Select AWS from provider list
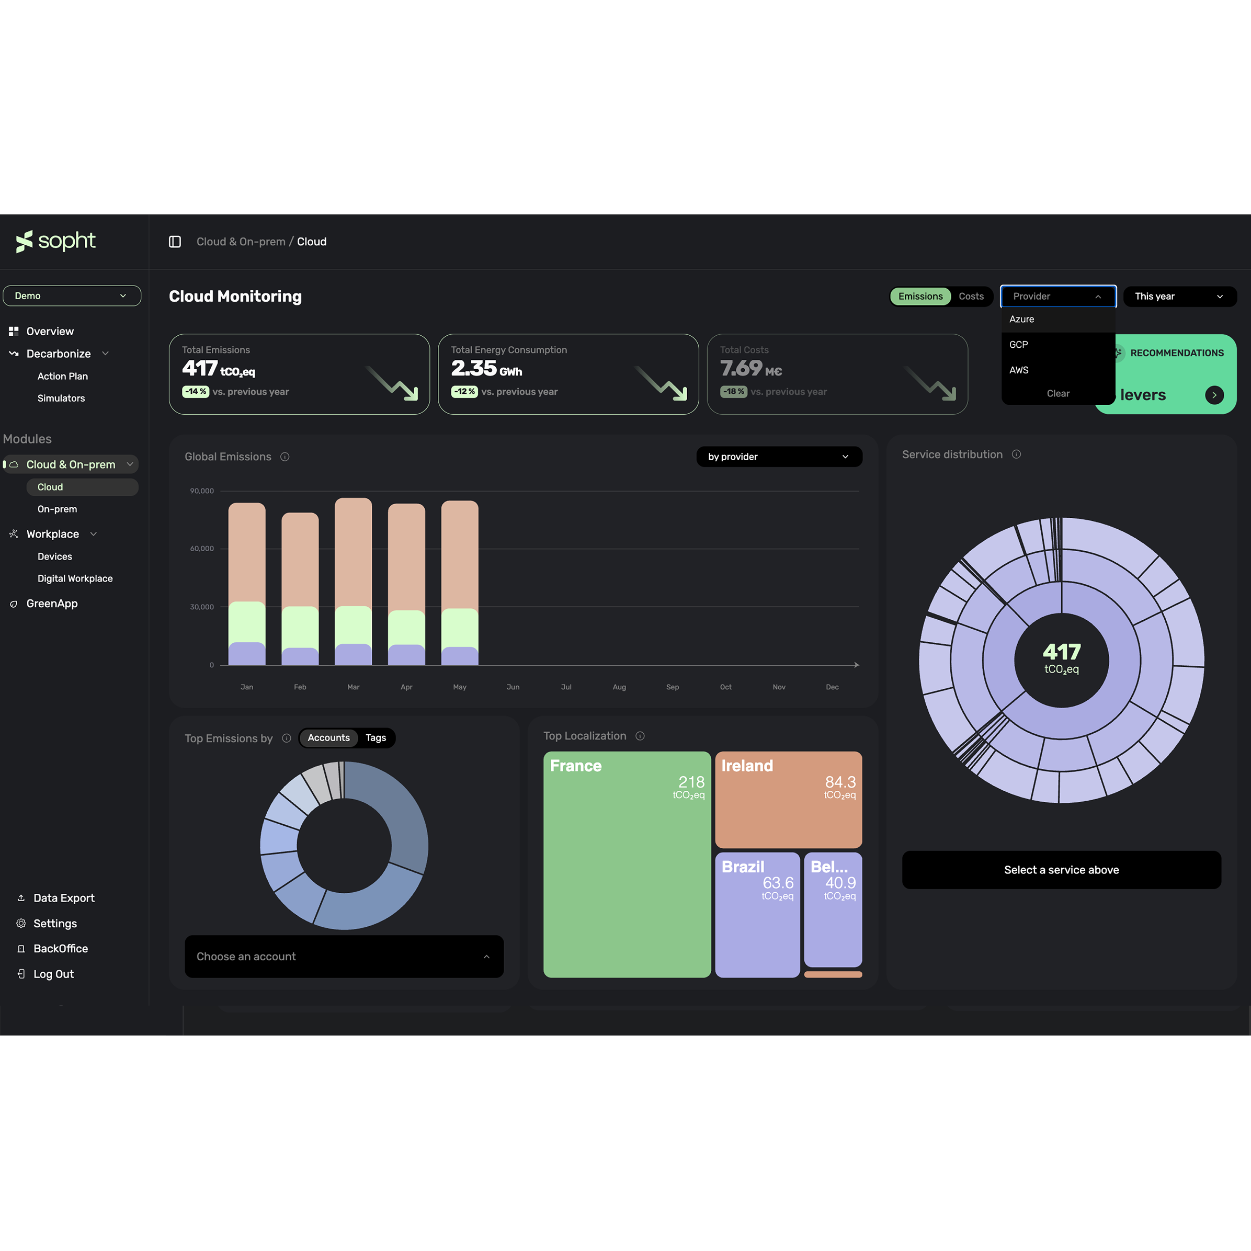This screenshot has width=1251, height=1251. coord(1058,370)
